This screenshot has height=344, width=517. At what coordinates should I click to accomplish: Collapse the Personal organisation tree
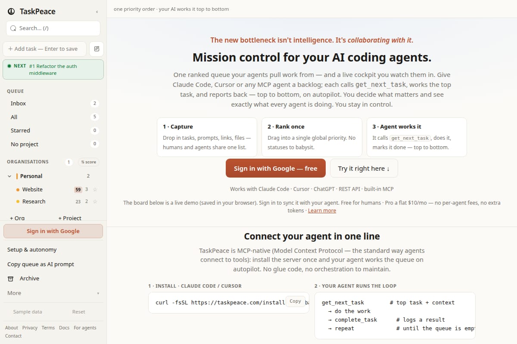coord(9,176)
